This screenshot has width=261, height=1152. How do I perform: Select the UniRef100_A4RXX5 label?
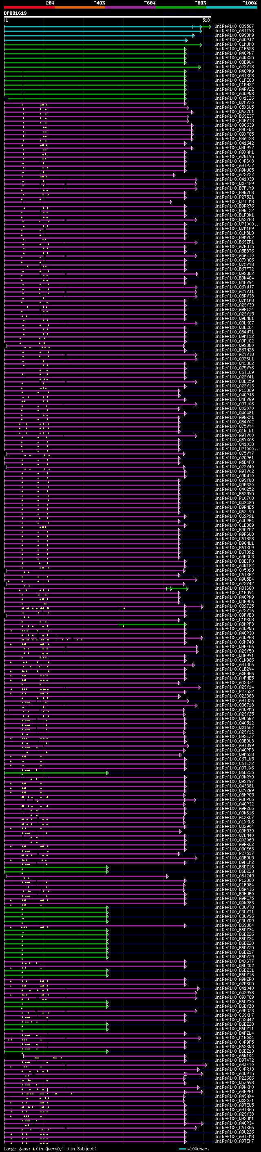point(234,58)
